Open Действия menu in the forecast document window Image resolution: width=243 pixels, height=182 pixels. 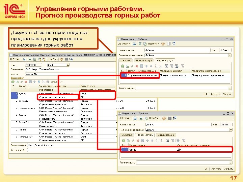16,59
